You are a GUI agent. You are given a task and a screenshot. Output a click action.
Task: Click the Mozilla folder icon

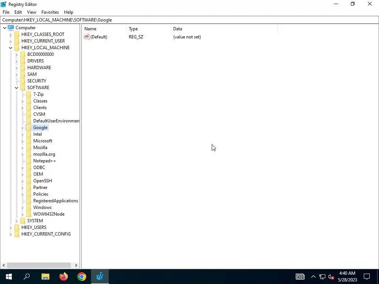29,147
